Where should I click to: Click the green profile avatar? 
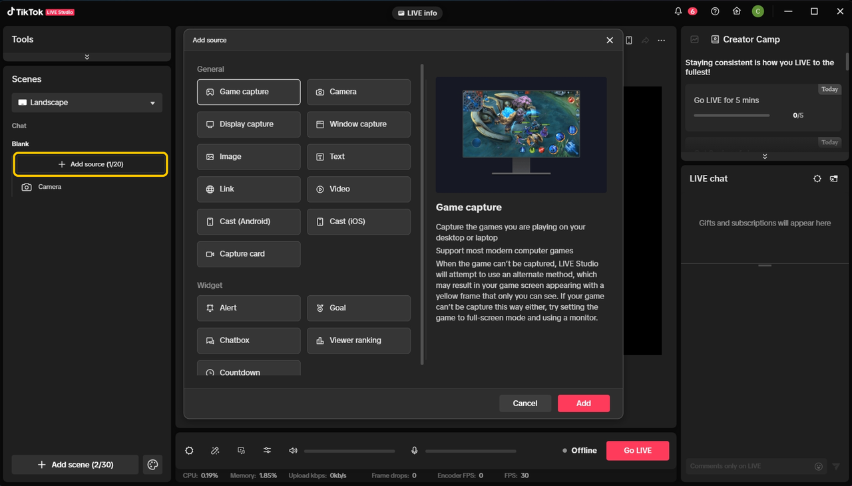[x=757, y=11]
